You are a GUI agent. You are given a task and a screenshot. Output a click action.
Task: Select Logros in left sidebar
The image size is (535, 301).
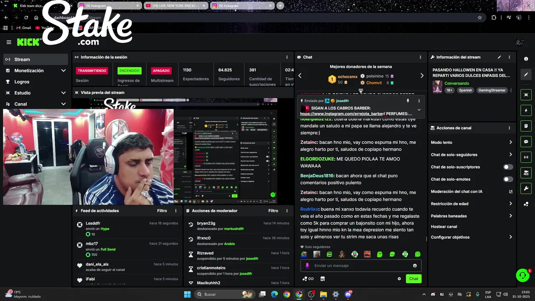(36, 82)
